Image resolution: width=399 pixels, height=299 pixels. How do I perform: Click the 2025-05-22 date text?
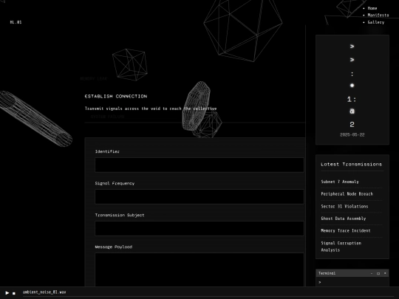point(352,135)
